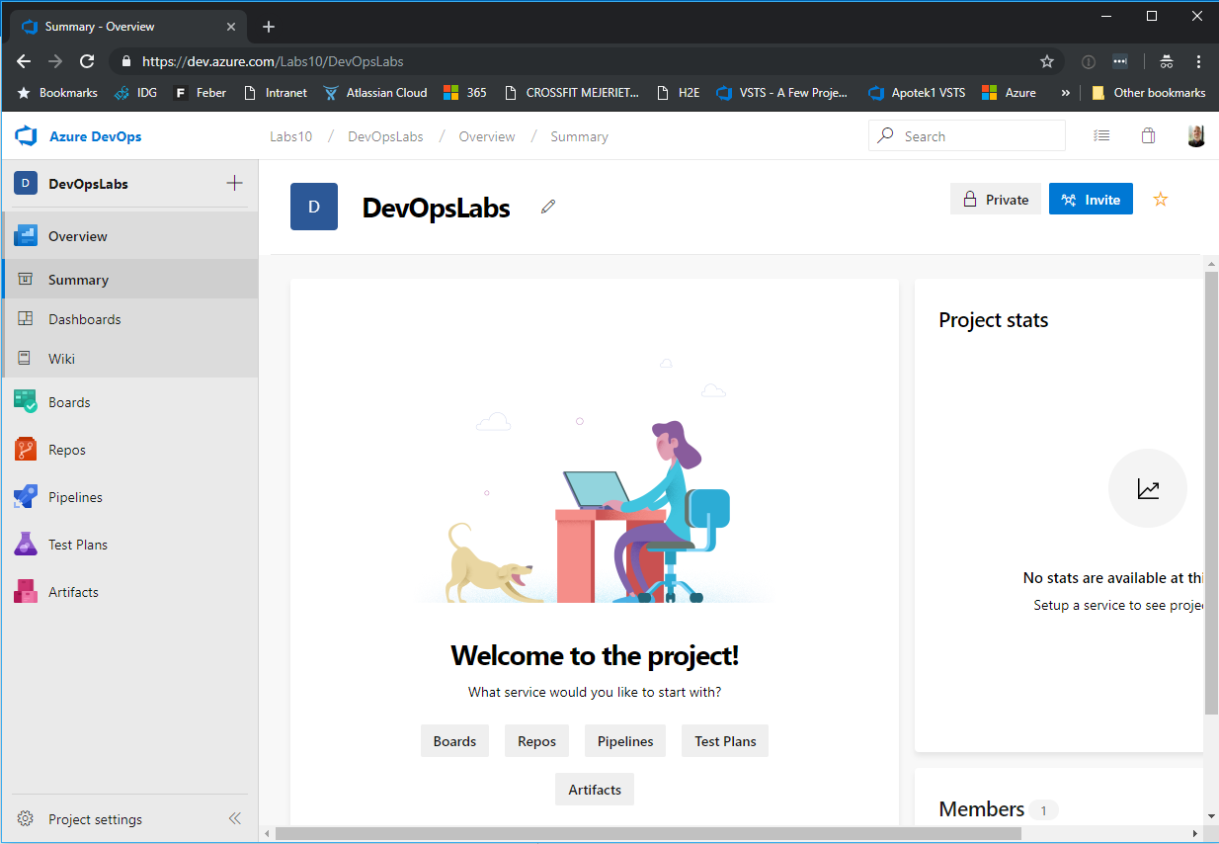Image resolution: width=1219 pixels, height=844 pixels.
Task: Collapse the sidebar with double chevron
Action: coord(235,818)
